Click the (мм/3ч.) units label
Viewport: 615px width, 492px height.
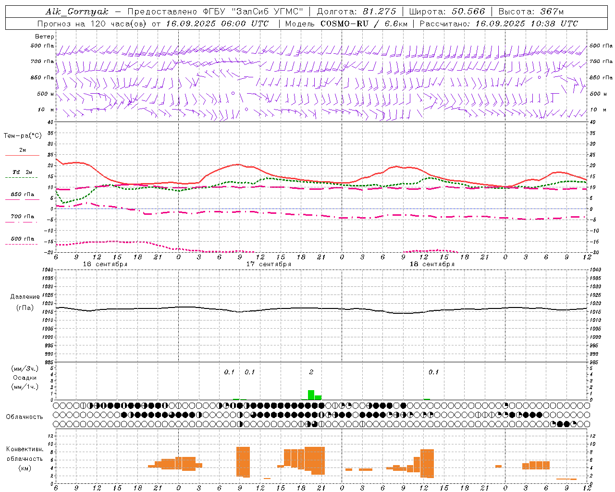(x=25, y=369)
